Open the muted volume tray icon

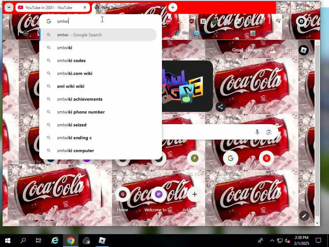(x=287, y=241)
